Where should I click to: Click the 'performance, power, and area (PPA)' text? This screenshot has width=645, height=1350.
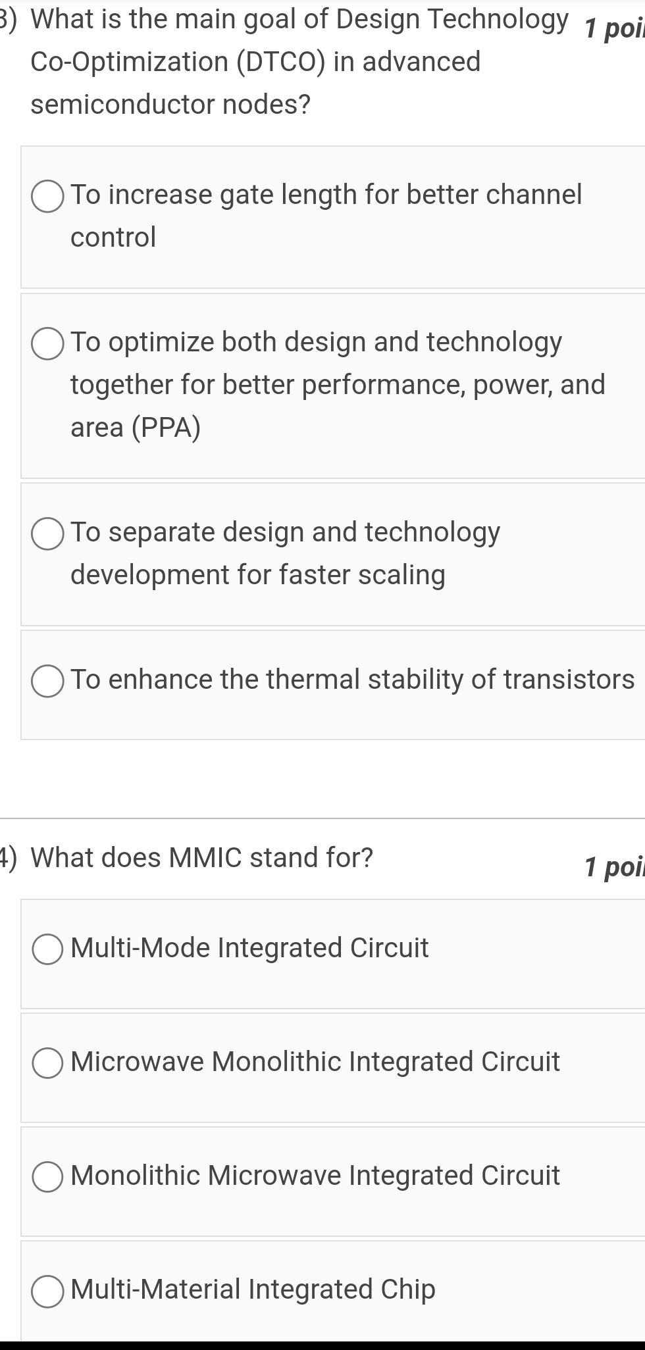(x=337, y=385)
